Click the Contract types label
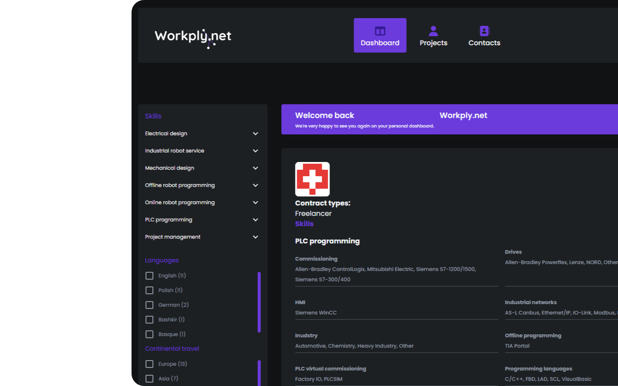Screen dimensions: 618x386 tap(323, 203)
